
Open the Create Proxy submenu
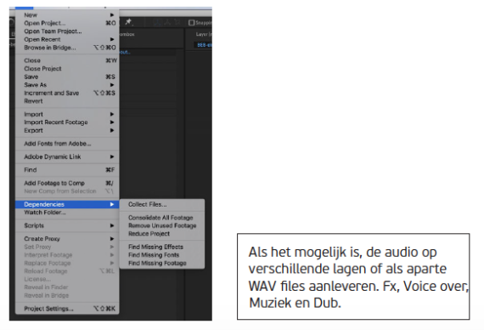coord(67,239)
